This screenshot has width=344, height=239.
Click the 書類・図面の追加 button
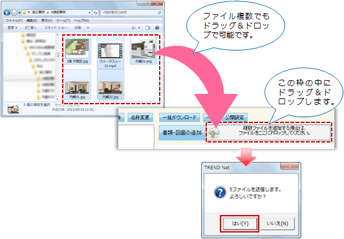click(182, 133)
